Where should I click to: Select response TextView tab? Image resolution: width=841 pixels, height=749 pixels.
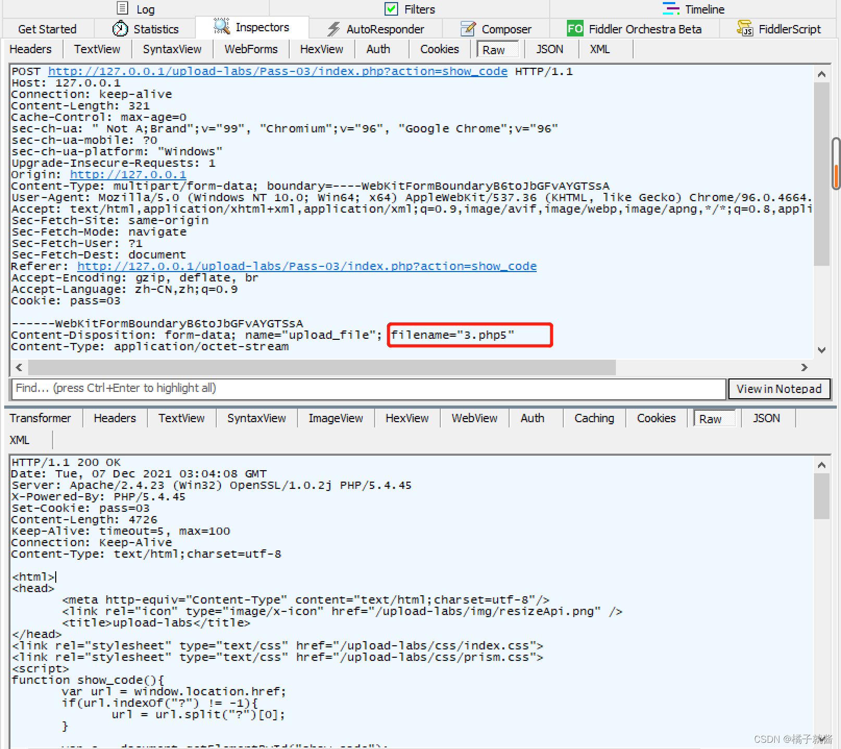181,418
